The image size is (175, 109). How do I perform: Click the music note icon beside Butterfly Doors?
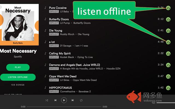45,19
